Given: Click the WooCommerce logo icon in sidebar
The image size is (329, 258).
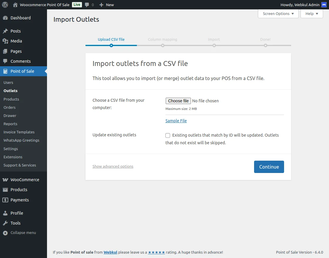Looking at the screenshot, I should (x=5, y=180).
